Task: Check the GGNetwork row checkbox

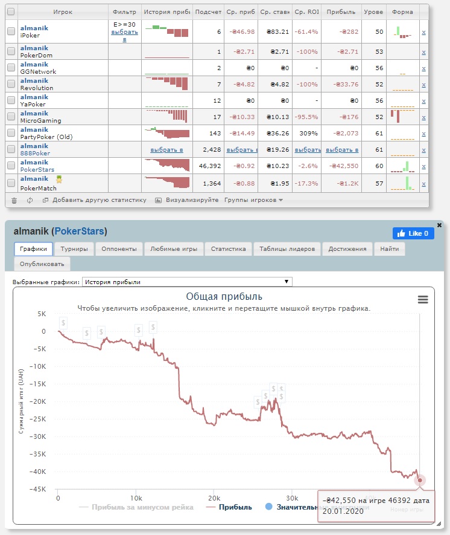Action: [11, 68]
